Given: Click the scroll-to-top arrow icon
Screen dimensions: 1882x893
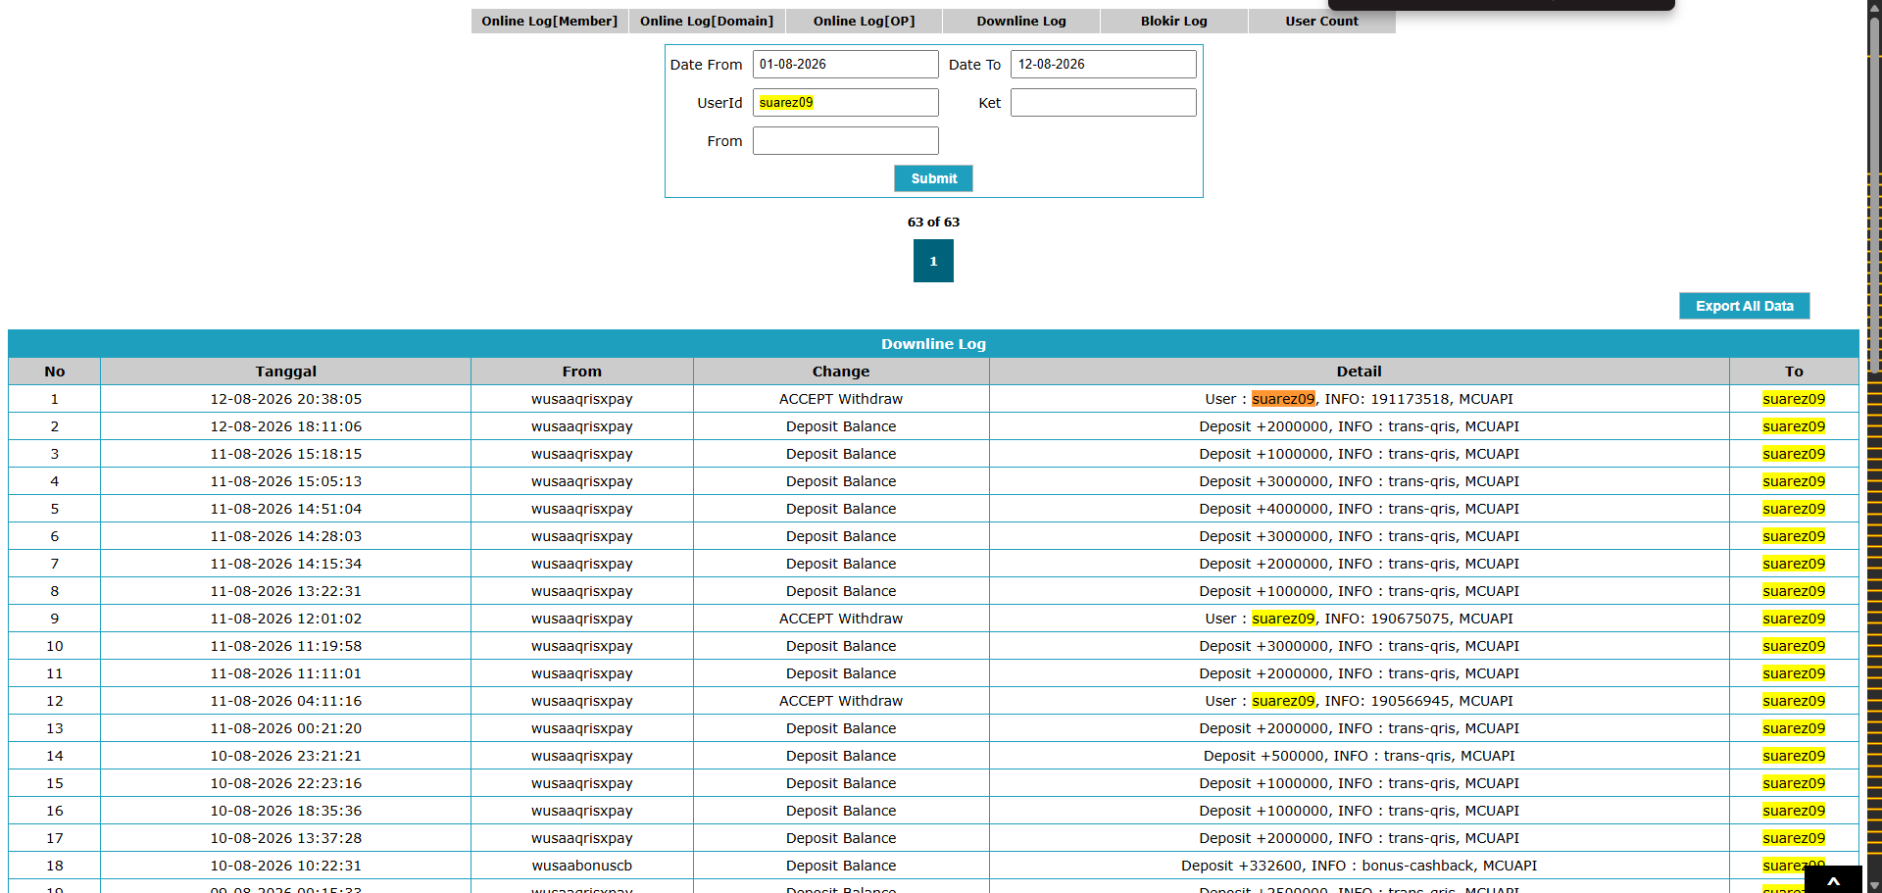Looking at the screenshot, I should [1833, 880].
